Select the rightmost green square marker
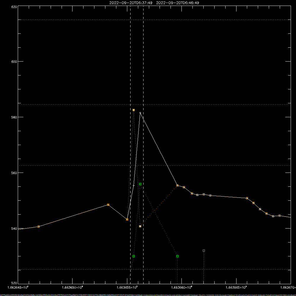 point(204,251)
